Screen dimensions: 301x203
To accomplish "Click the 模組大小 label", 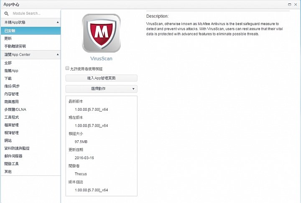I will tap(76, 134).
